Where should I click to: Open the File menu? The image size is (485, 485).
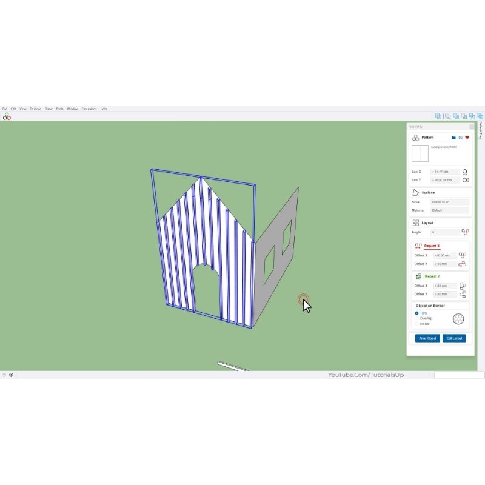[5, 109]
